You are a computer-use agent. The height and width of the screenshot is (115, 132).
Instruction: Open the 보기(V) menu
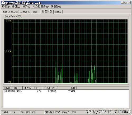pyautogui.click(x=26, y=6)
